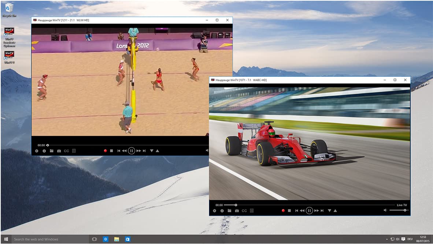This screenshot has height=244, width=433.
Task: Start recording in the WABC-HD window
Action: coord(283,211)
